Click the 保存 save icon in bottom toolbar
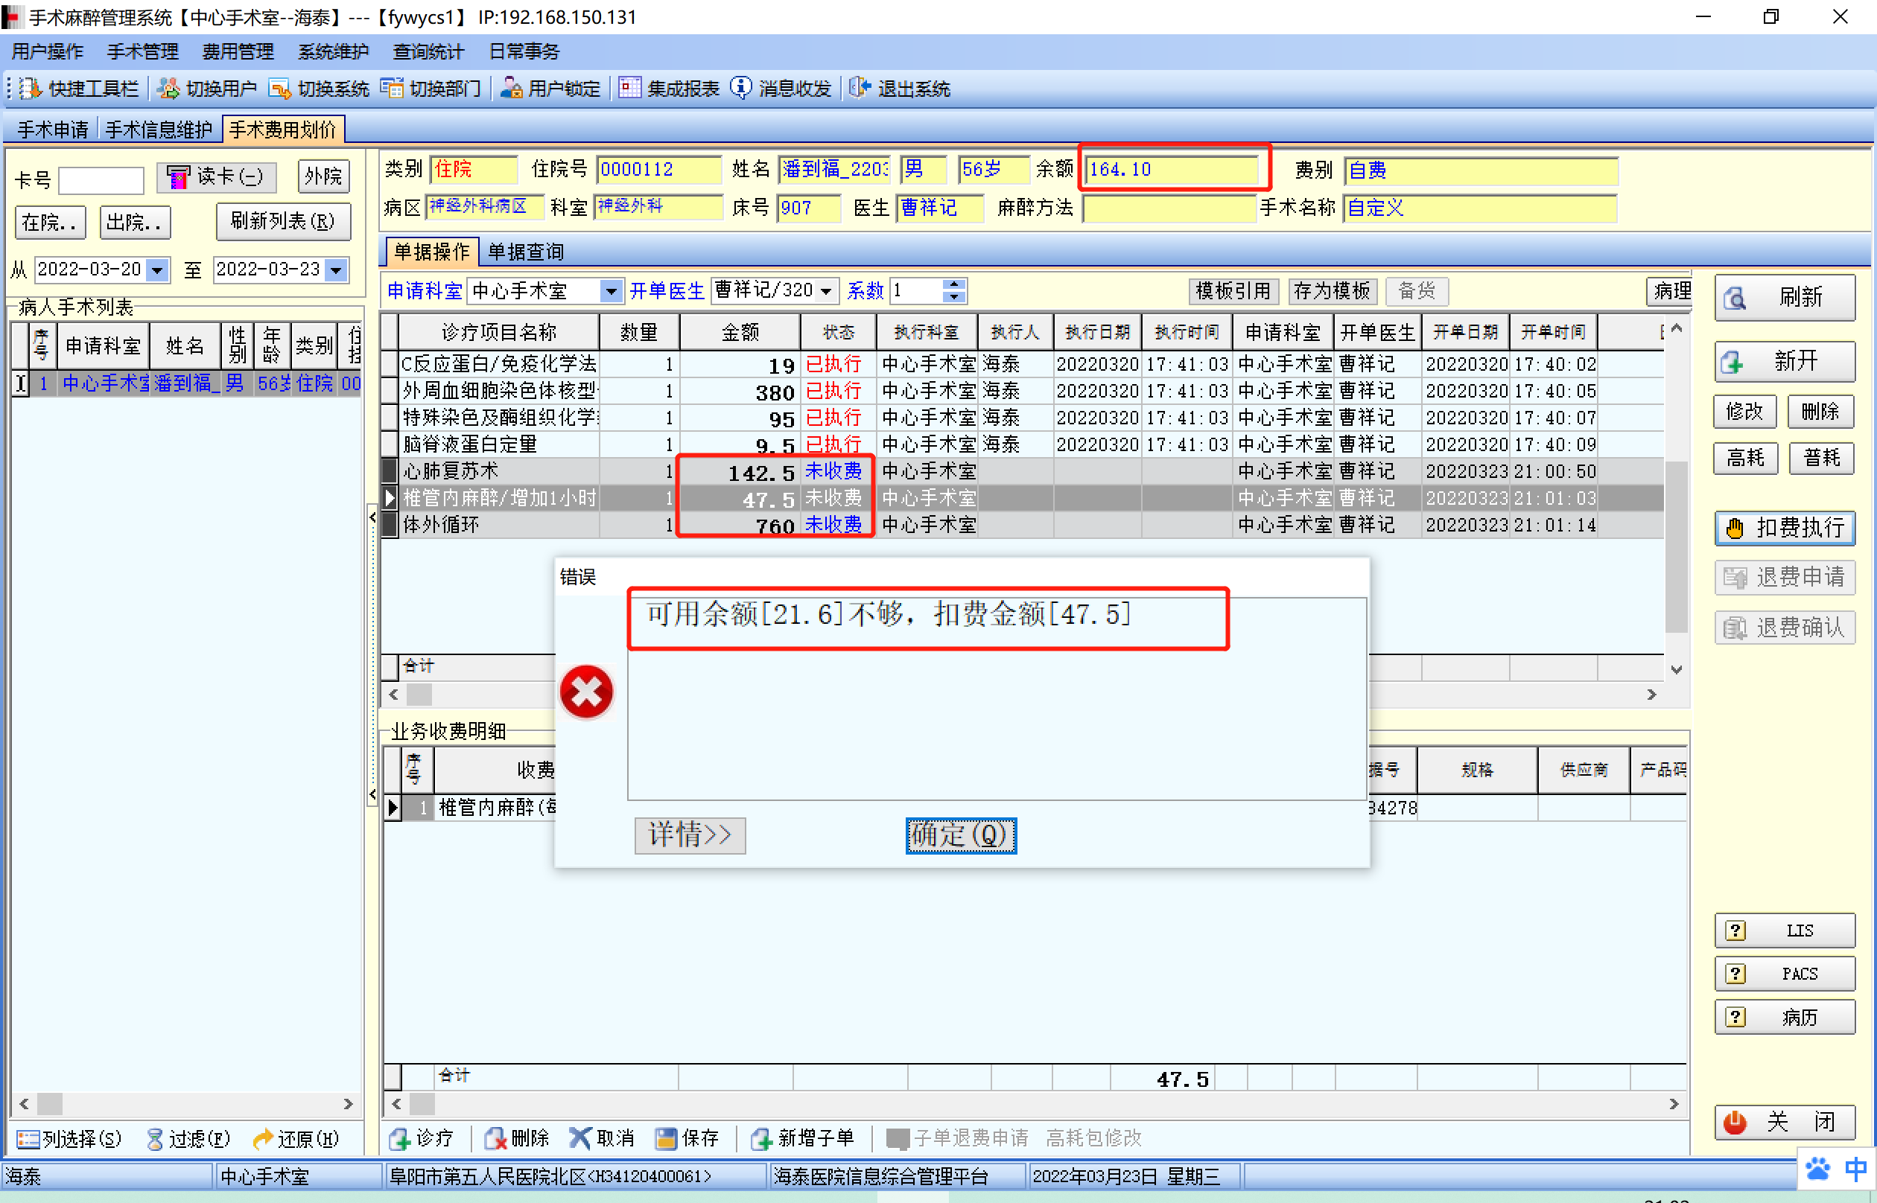Screen dimensions: 1877x1203 pos(667,1138)
